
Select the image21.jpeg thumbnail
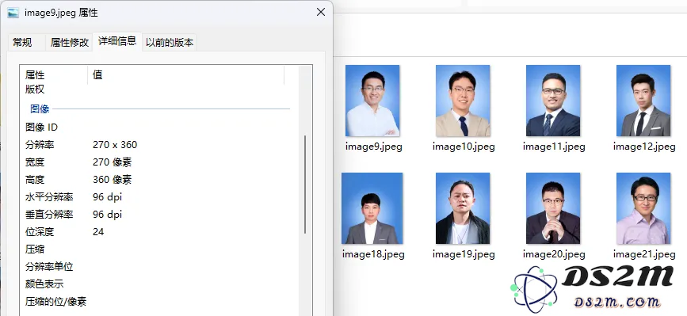tap(643, 208)
